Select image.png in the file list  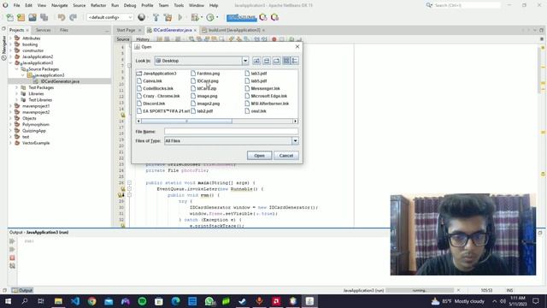[204, 96]
